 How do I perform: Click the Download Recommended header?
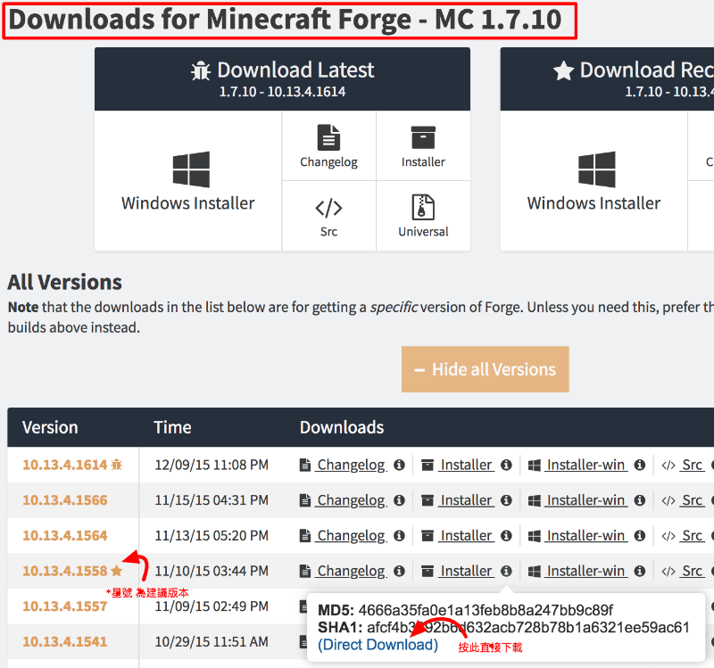(607, 78)
